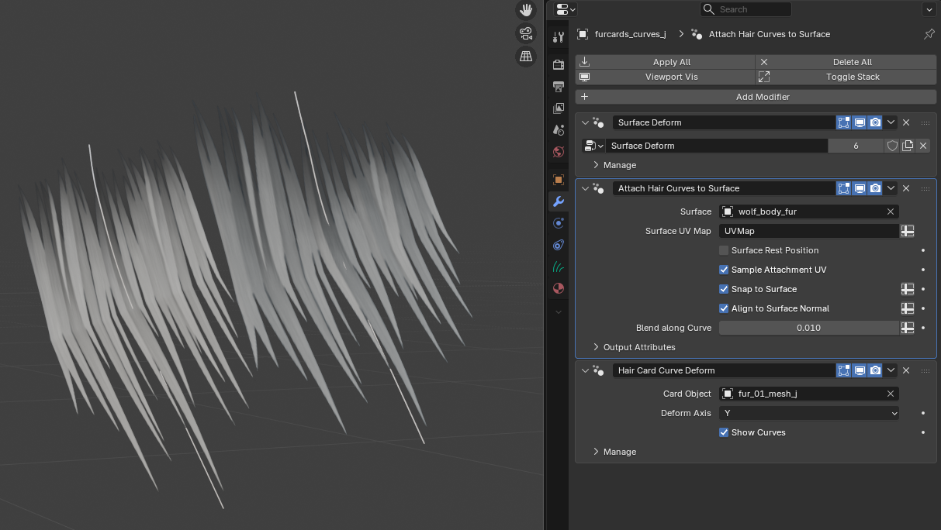Click the Viewport Vis button
The width and height of the screenshot is (941, 530).
click(665, 77)
